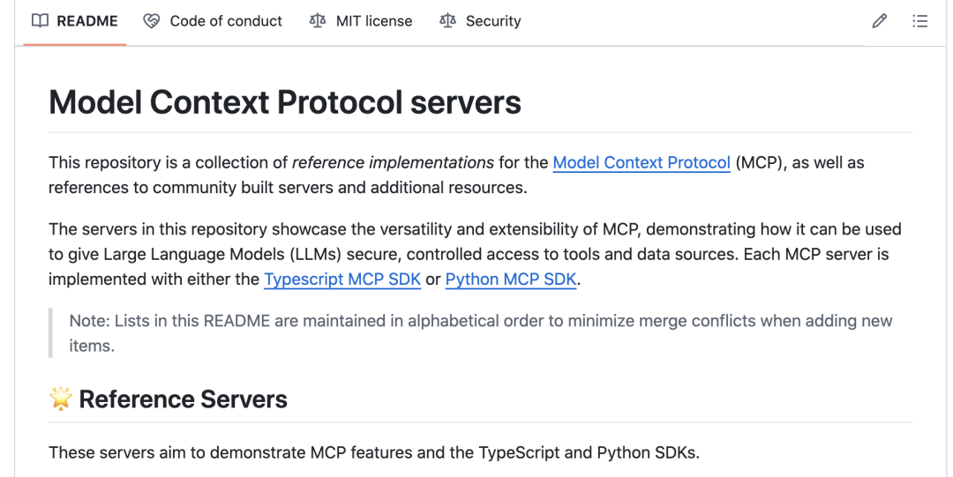
Task: Click 'The servers in this repository showcase' text
Action: click(x=475, y=254)
